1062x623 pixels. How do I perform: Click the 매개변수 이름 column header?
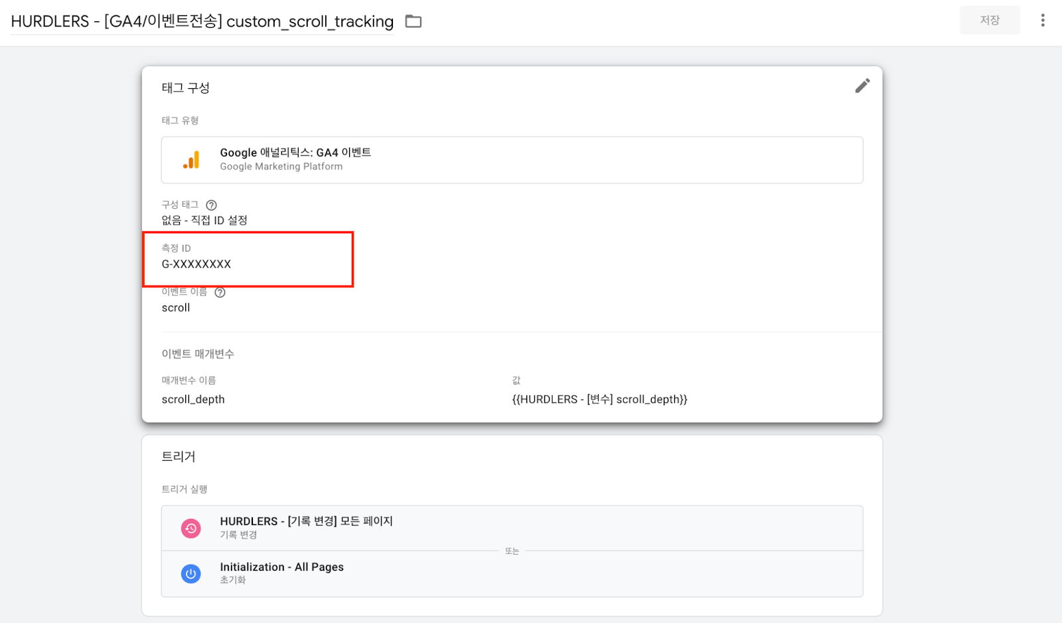click(189, 380)
